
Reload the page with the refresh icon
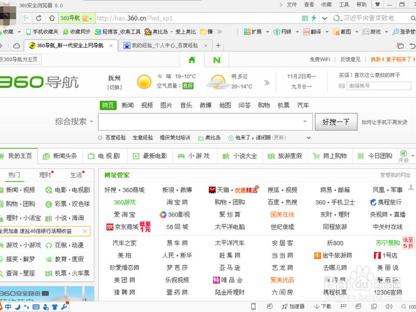(x=38, y=18)
